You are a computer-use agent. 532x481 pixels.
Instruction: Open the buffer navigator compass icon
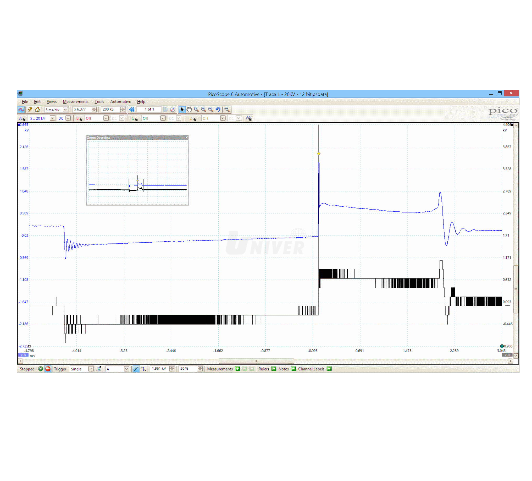(173, 109)
